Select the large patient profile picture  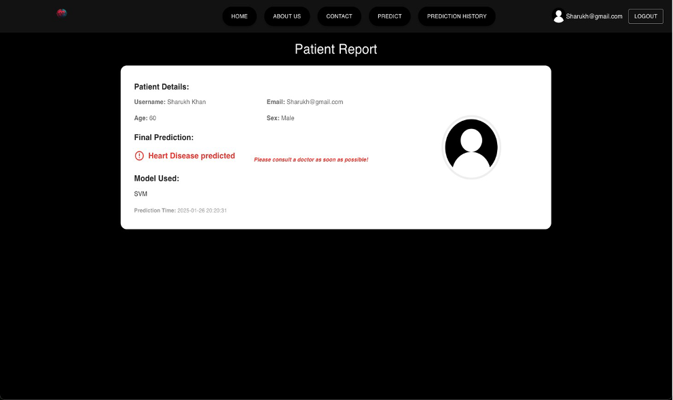point(471,147)
